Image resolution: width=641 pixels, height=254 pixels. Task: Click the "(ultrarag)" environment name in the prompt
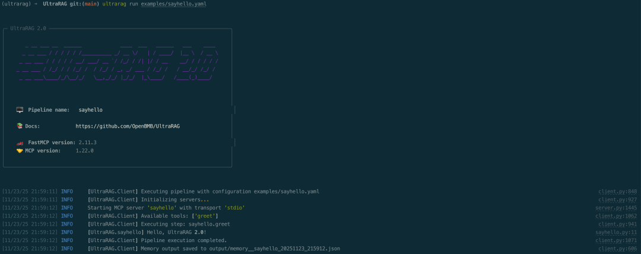pyautogui.click(x=17, y=4)
